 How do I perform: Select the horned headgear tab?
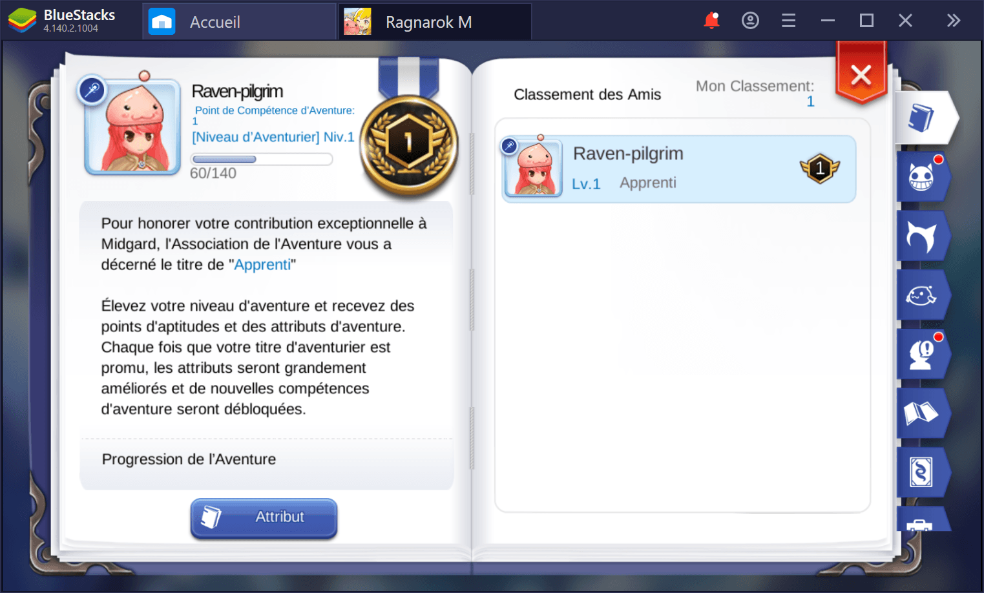[x=922, y=236]
